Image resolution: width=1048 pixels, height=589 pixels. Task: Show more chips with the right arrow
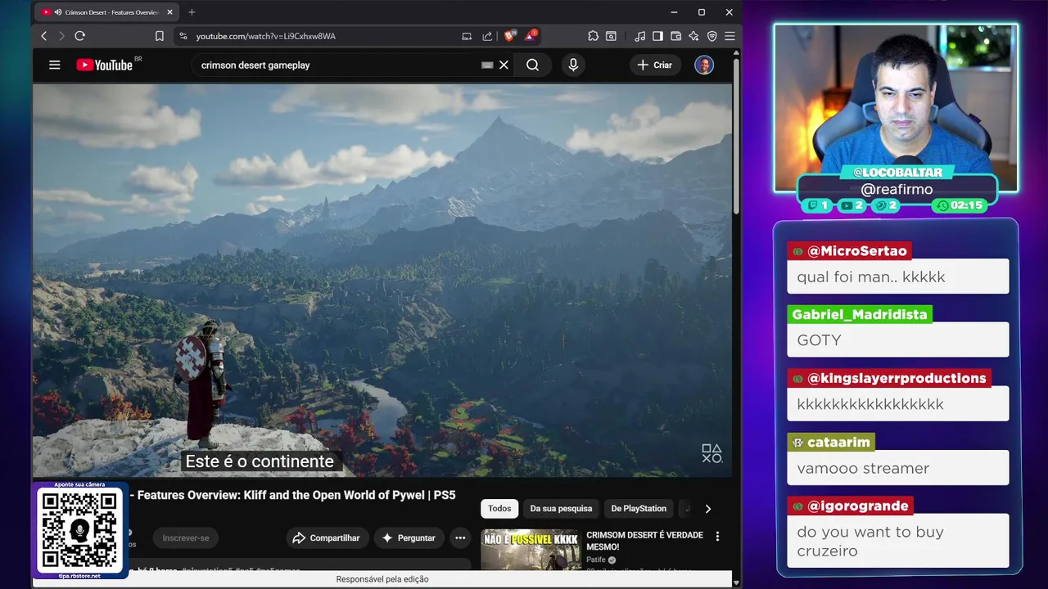pyautogui.click(x=708, y=508)
